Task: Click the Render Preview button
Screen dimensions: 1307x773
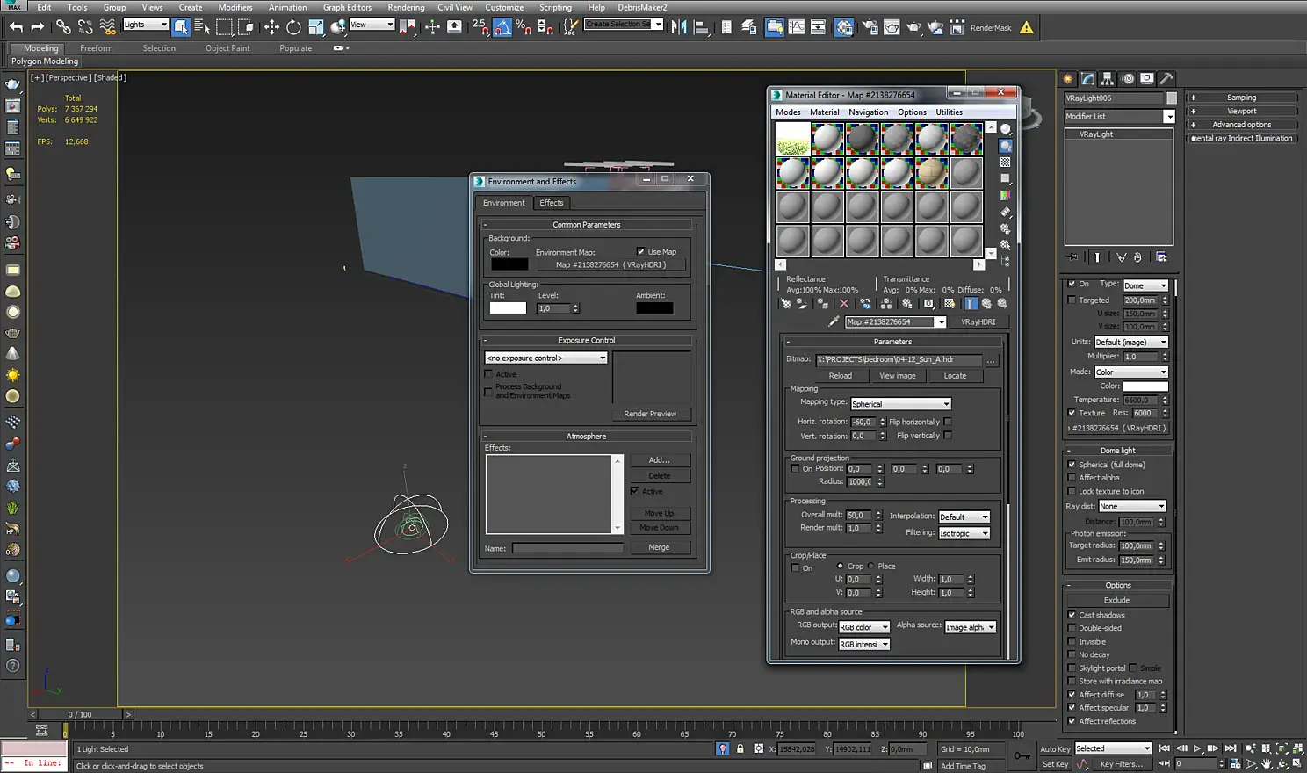Action: (650, 414)
